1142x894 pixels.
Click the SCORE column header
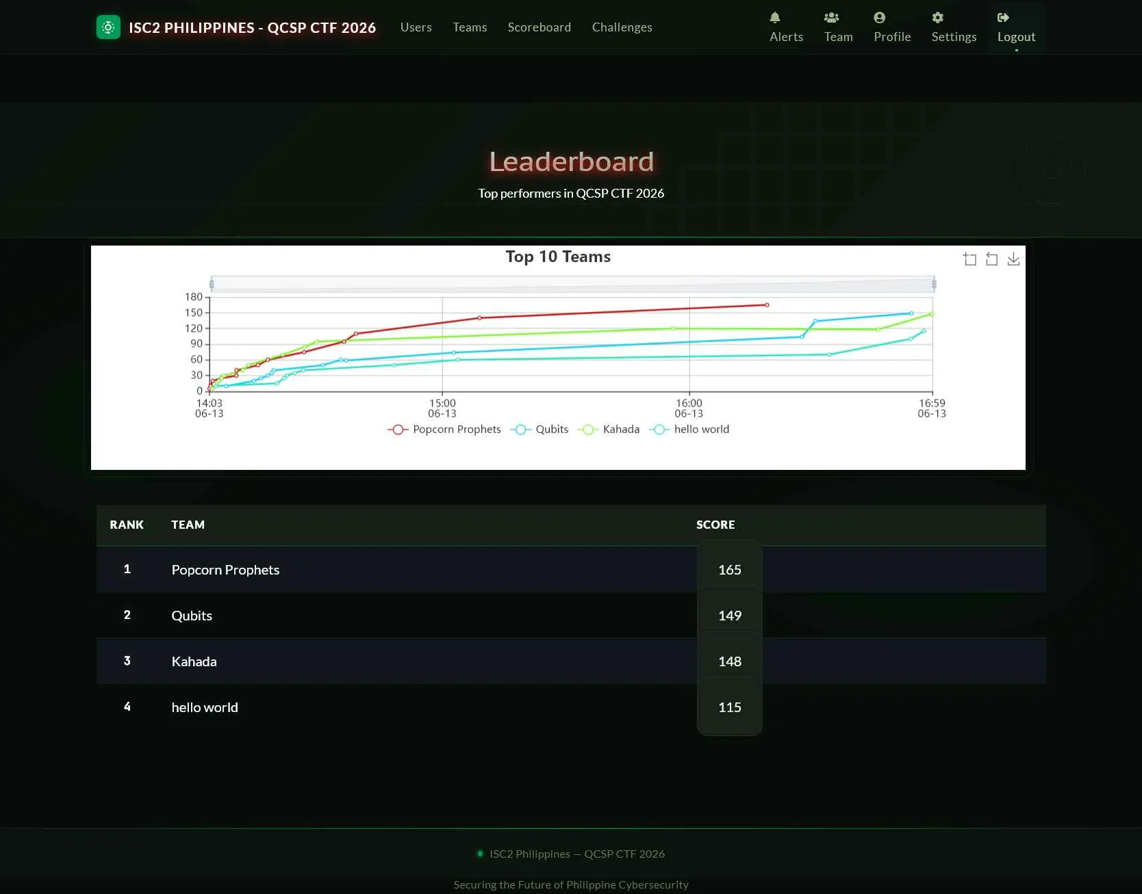click(715, 525)
